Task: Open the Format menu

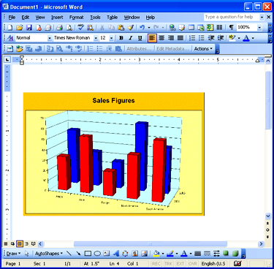Action: 77,18
